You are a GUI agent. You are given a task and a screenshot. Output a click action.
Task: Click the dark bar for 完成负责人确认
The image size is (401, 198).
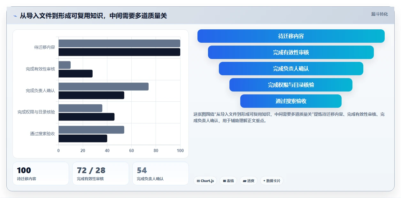91,95
